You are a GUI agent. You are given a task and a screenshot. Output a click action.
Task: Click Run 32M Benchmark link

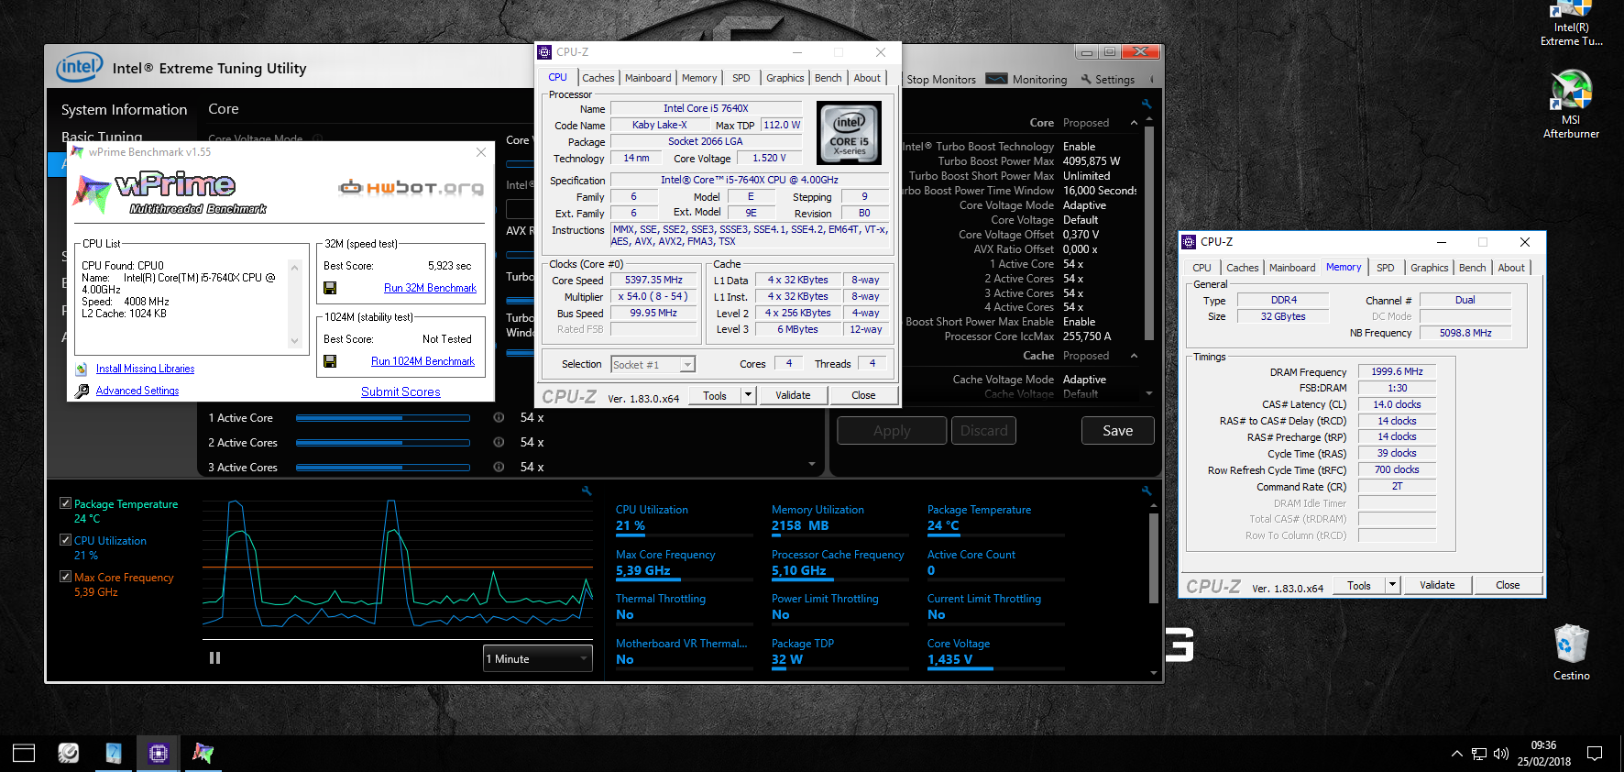(430, 288)
